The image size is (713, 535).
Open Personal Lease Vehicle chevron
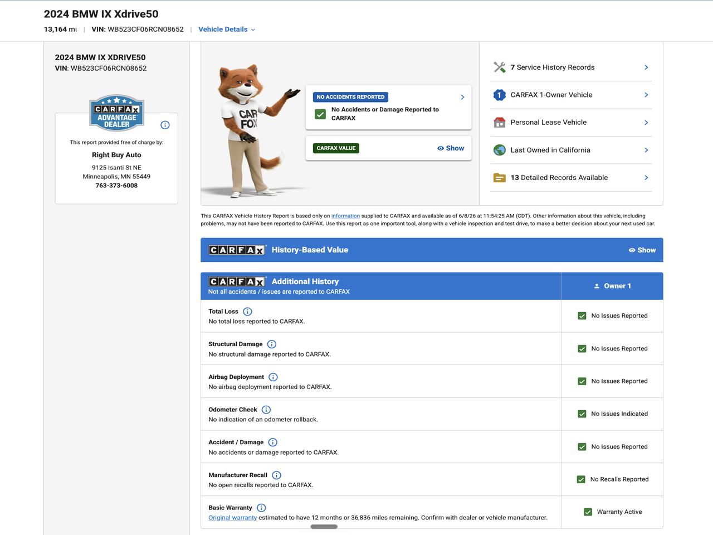click(646, 123)
